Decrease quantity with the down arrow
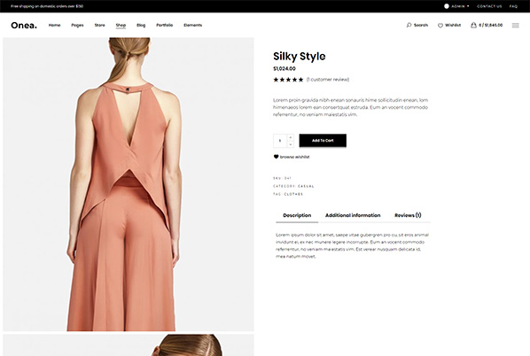Screen dimensions: 530x356 coord(291,144)
